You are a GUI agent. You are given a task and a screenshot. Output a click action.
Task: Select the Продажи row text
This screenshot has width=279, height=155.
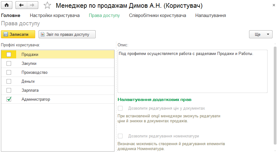(30, 54)
